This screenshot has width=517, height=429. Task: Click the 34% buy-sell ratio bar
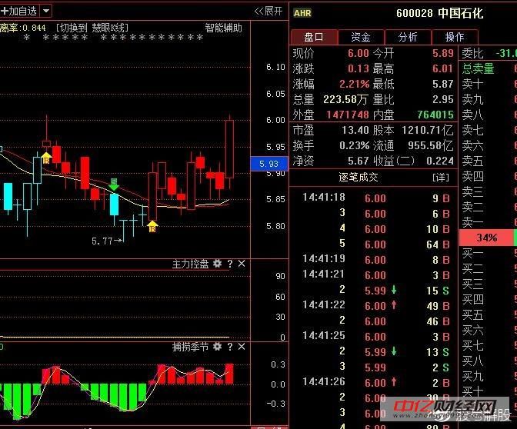[487, 238]
